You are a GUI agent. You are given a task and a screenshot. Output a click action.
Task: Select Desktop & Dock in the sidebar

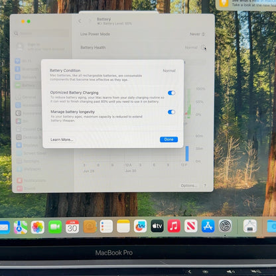click(x=29, y=137)
